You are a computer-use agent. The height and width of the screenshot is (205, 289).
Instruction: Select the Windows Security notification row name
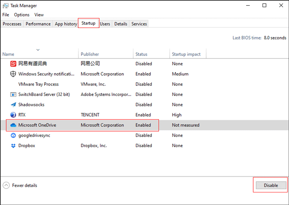[46, 74]
